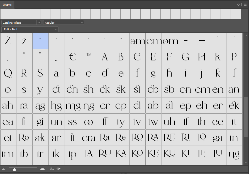Click the zoom in large mountains icon
Image resolution: width=249 pixels, height=174 pixels.
[x=42, y=169]
